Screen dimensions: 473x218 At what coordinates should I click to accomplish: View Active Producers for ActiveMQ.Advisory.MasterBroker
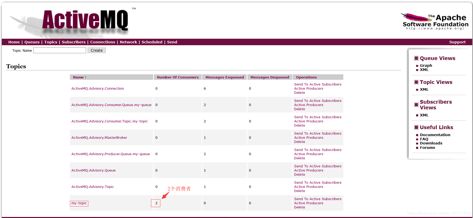pyautogui.click(x=309, y=138)
